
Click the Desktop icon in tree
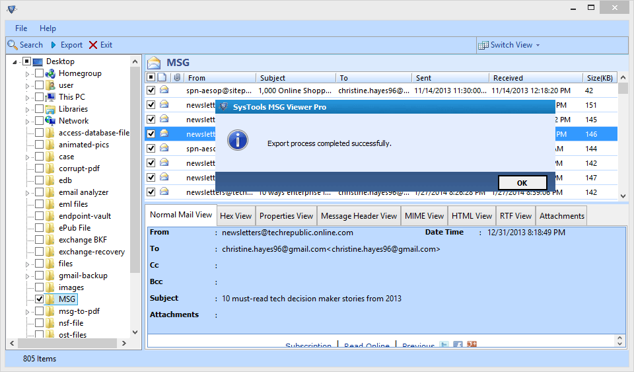(38, 61)
